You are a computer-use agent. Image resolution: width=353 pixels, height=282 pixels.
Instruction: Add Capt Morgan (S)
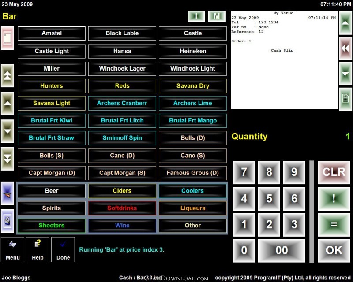122,173
